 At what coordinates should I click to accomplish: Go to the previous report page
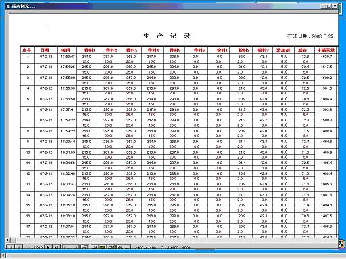point(19,248)
